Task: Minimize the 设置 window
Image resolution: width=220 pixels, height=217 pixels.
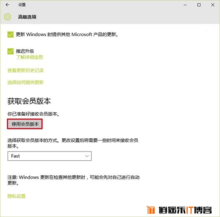Action: (185, 5)
